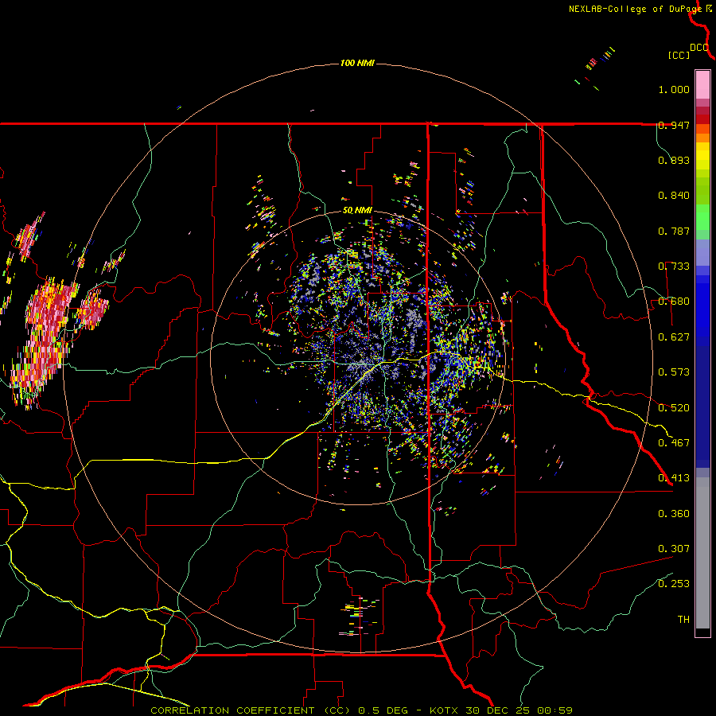Click the 0.680 colorbar value
This screenshot has width=716, height=716.
coord(674,302)
